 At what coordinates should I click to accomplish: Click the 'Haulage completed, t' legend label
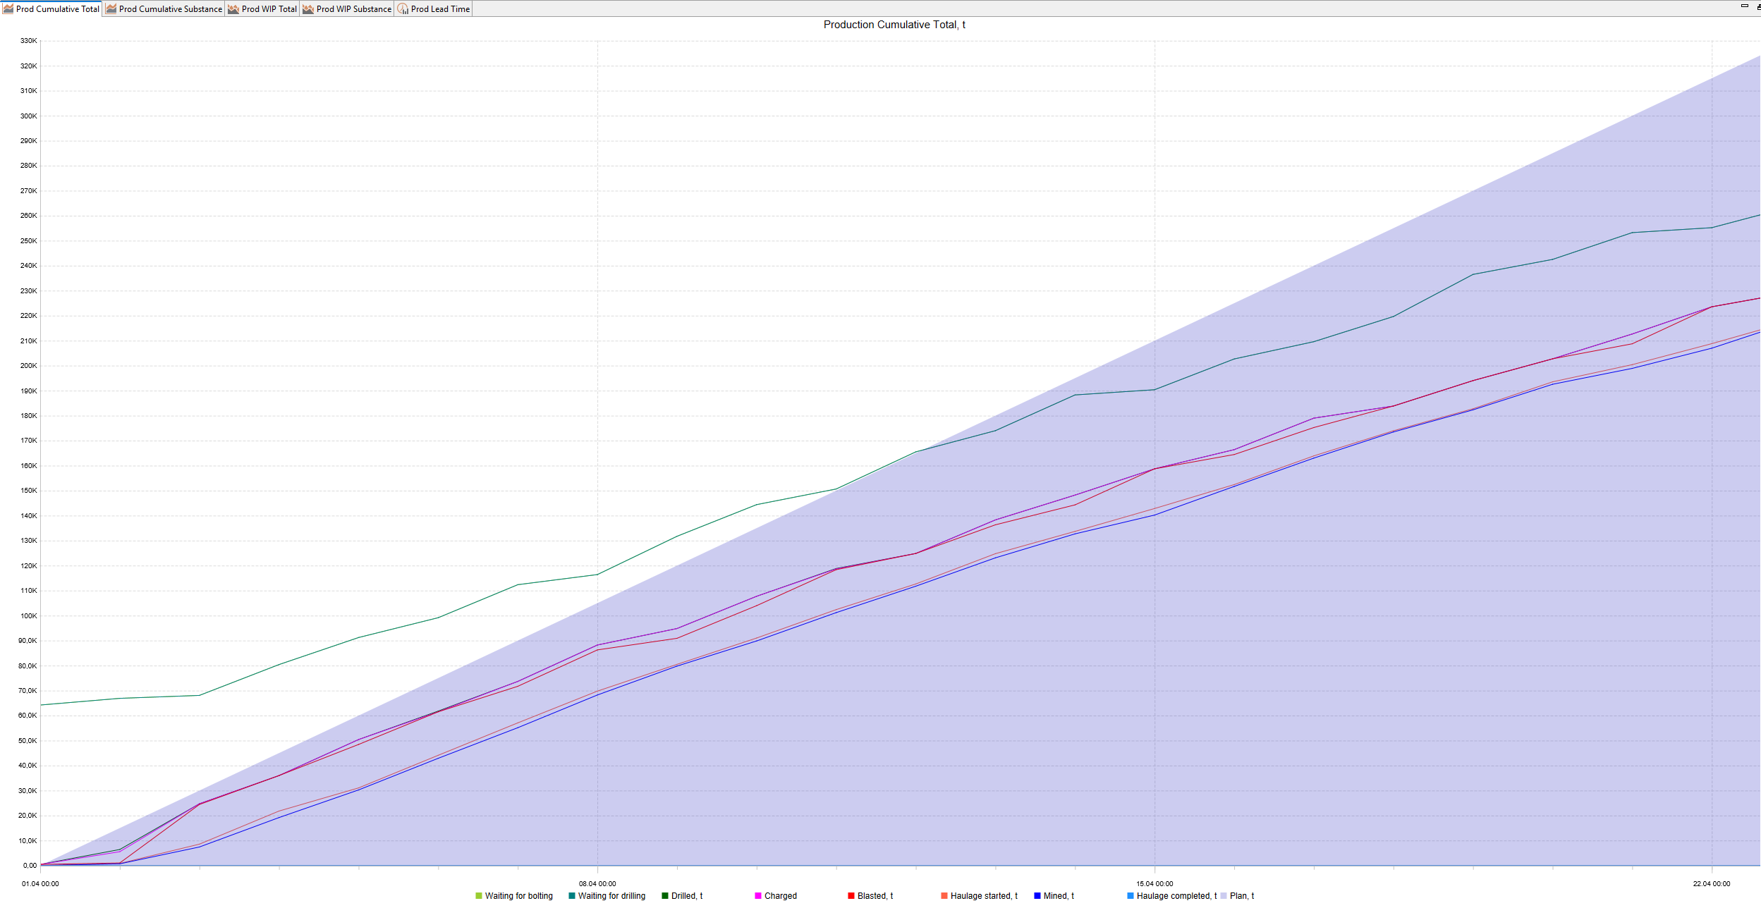coord(1177,896)
